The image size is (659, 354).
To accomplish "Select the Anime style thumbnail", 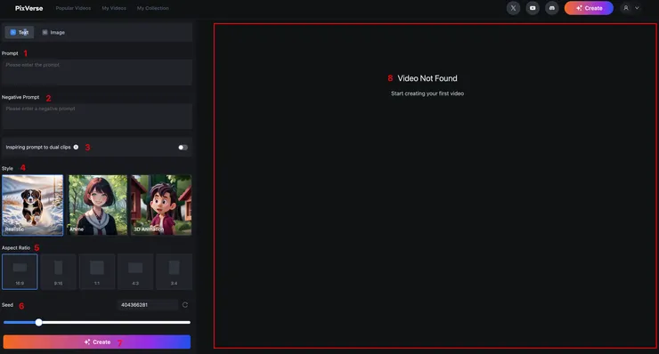I will click(97, 205).
